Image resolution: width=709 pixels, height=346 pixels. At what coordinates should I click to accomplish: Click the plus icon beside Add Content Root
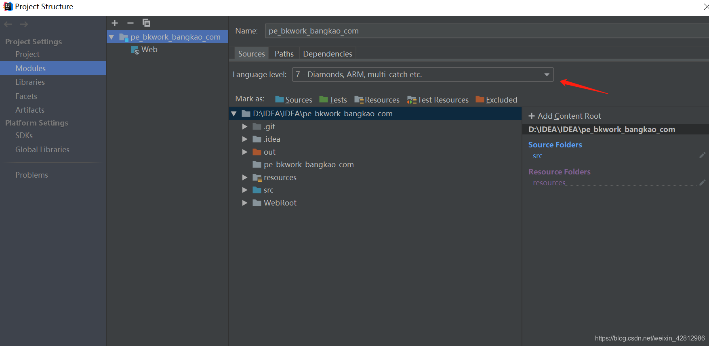pos(532,116)
